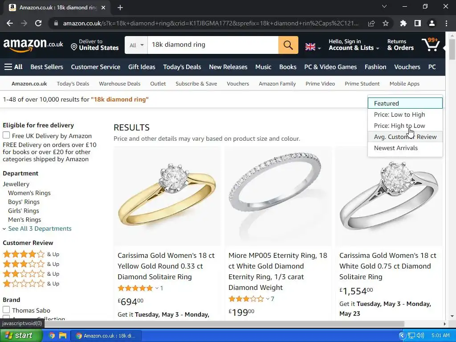
Task: Share this page via the share icon
Action: tap(371, 23)
